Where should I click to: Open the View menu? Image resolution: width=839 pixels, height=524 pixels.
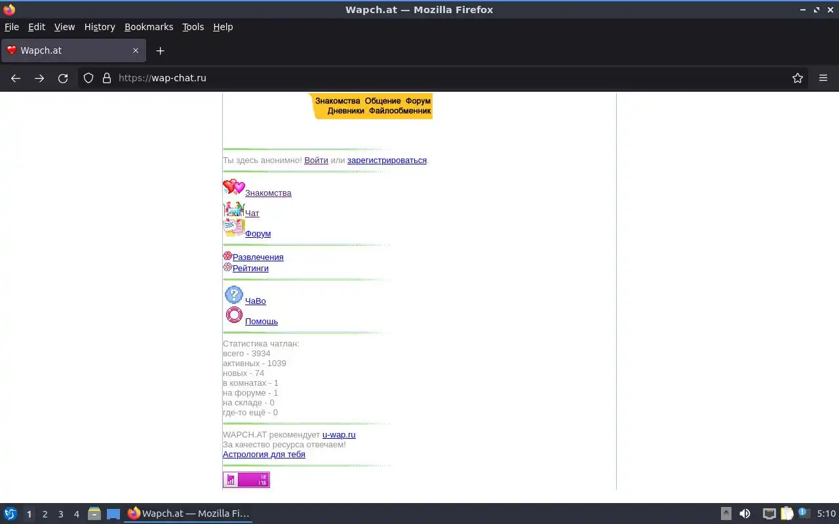point(64,27)
